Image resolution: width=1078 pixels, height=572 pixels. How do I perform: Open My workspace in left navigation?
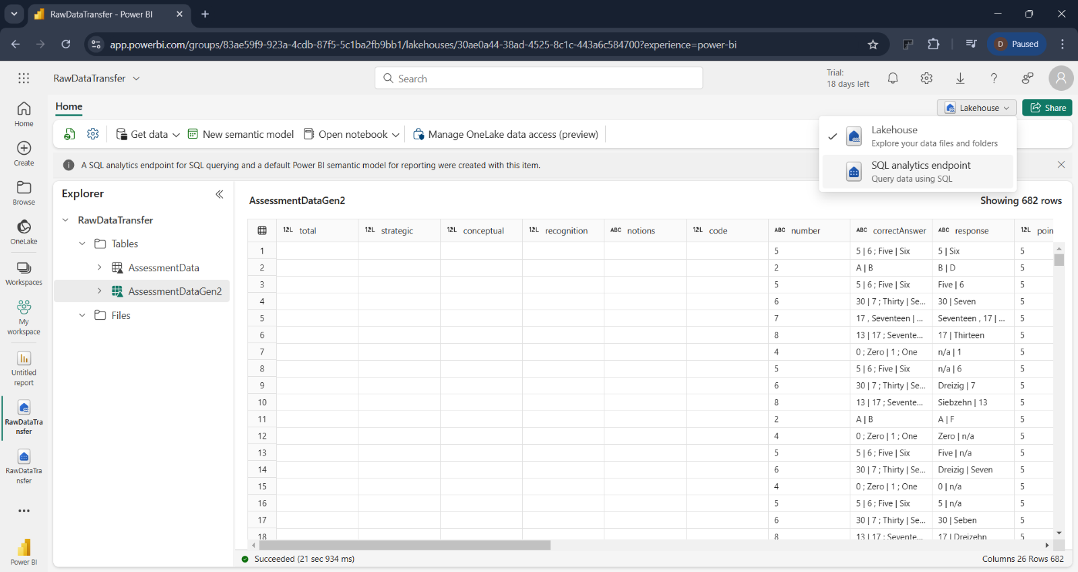[x=24, y=317]
